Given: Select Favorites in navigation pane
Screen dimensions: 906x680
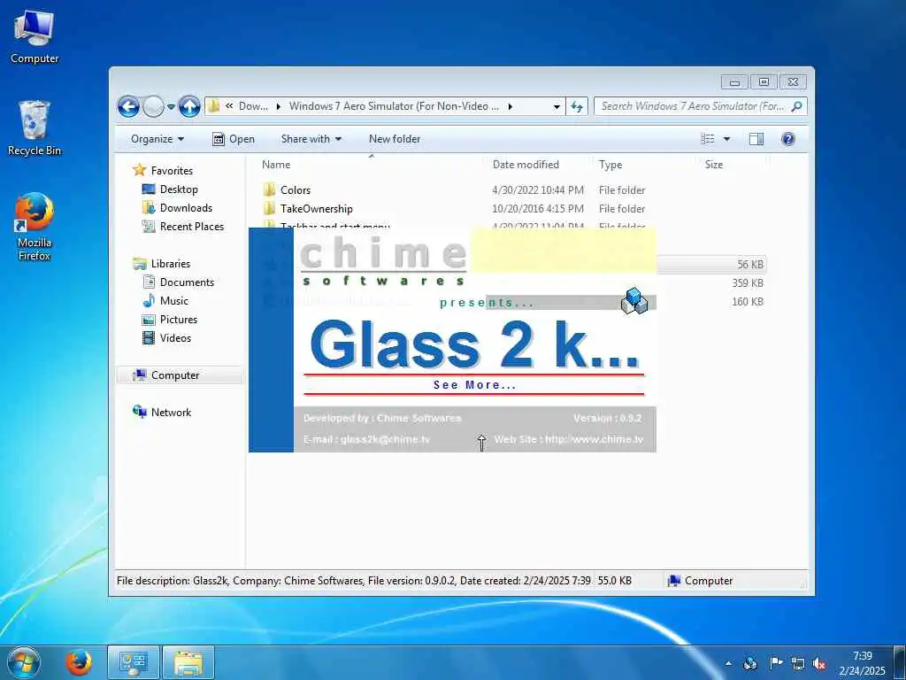Looking at the screenshot, I should (x=172, y=171).
